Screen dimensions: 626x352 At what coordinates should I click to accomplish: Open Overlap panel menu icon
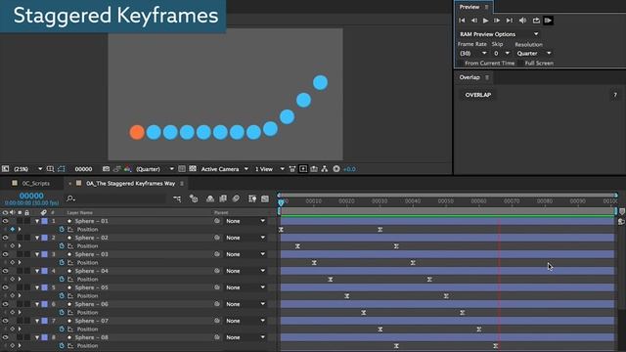pos(487,77)
